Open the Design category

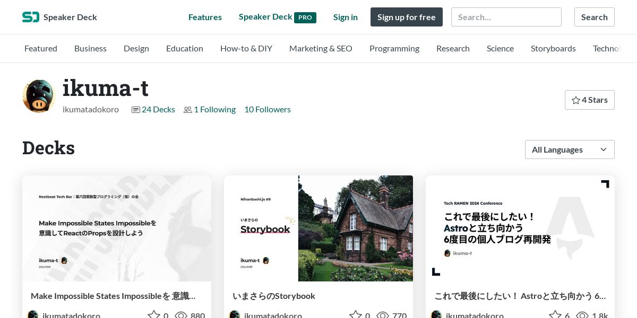click(136, 48)
